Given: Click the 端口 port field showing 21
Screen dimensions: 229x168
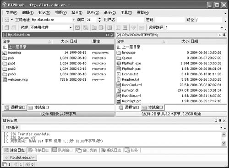Looking at the screenshot, I should coord(92,20).
